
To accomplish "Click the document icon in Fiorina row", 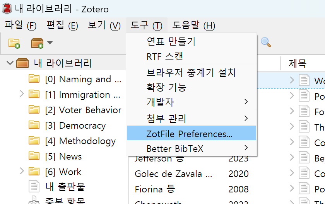I will [304, 188].
